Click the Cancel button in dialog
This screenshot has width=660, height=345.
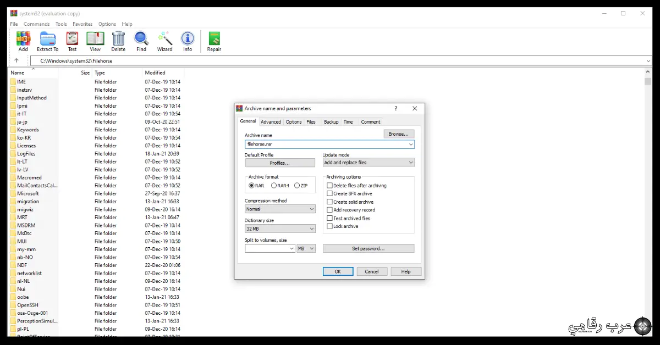[372, 271]
